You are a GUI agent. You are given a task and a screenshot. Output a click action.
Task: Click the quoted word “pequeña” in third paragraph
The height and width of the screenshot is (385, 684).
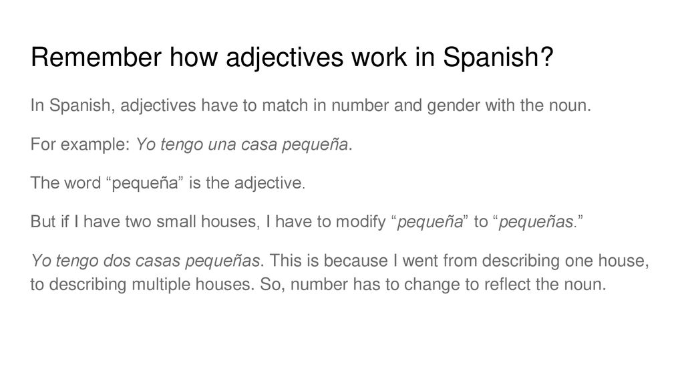145,183
